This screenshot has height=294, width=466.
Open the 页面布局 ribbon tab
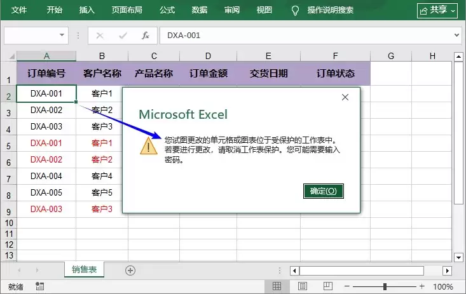127,10
